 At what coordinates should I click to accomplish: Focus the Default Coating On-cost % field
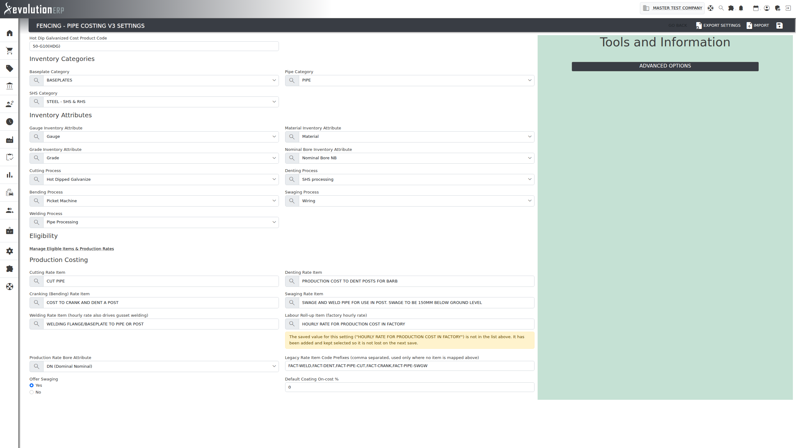pyautogui.click(x=410, y=387)
